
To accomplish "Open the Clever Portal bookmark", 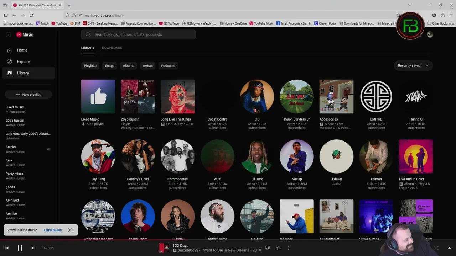I will point(325,23).
